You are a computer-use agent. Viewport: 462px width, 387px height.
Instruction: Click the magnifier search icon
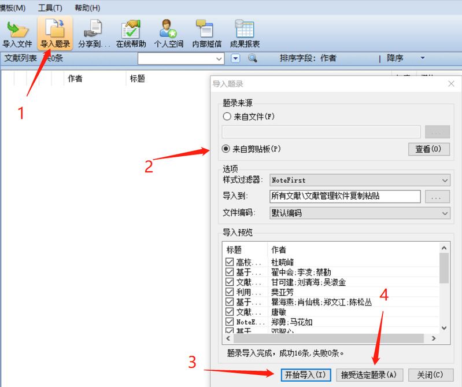click(x=252, y=58)
